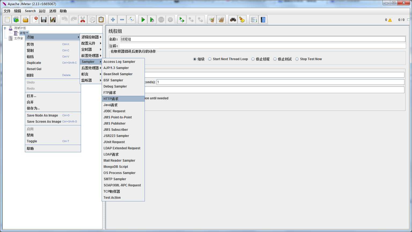Image resolution: width=412 pixels, height=232 pixels.
Task: Open the Function Helper list icon
Action: 254,20
